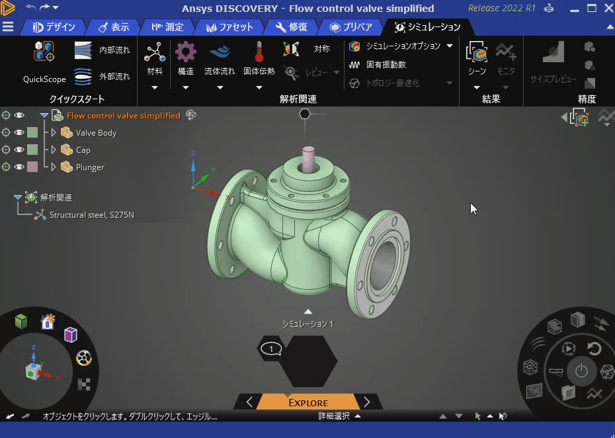The height and width of the screenshot is (438, 615).
Task: Switch to the デザイン tab
Action: pyautogui.click(x=54, y=27)
